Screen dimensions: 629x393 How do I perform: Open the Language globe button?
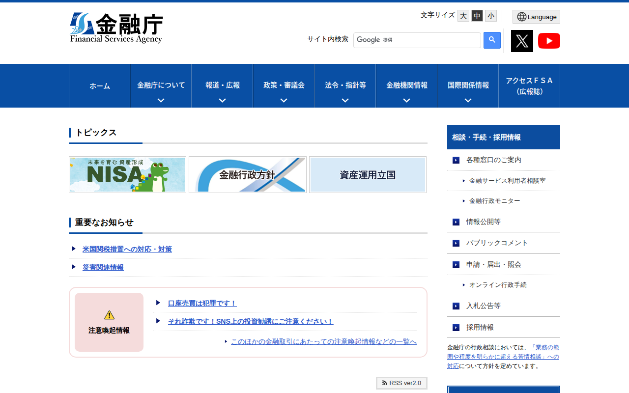(536, 17)
